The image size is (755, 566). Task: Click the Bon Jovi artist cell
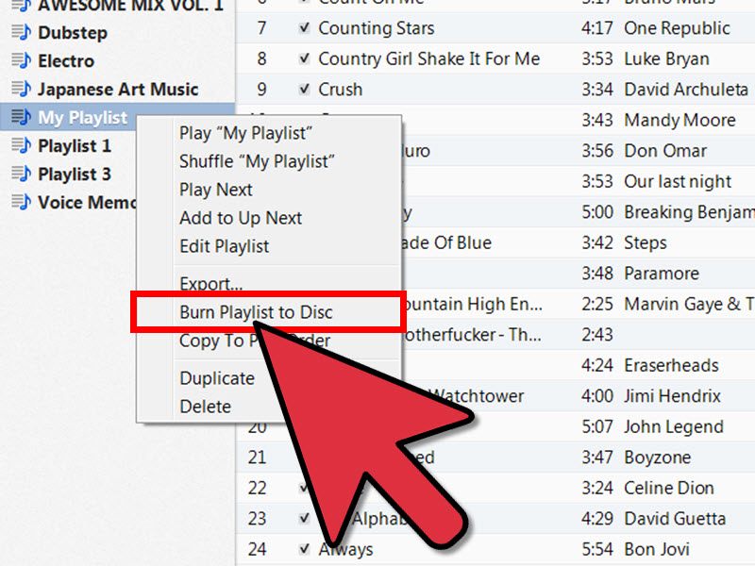pyautogui.click(x=657, y=549)
